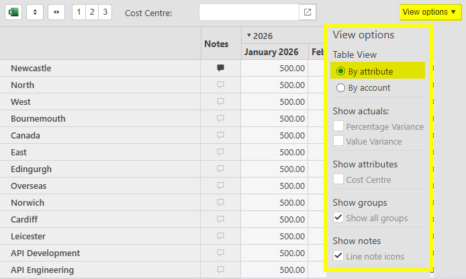This screenshot has width=466, height=279.
Task: Open the note icon for Newcastle
Action: click(x=220, y=68)
